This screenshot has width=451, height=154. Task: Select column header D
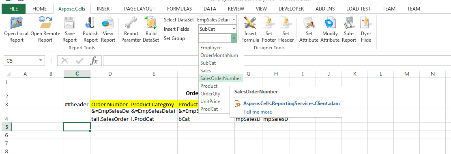(110, 74)
